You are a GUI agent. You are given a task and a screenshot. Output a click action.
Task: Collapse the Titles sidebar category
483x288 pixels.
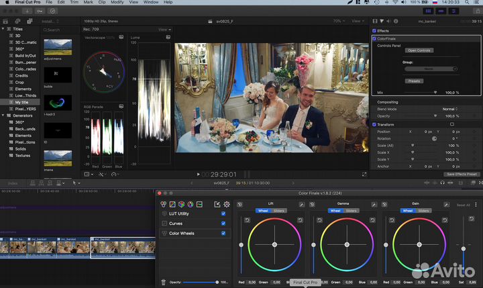tap(3, 29)
